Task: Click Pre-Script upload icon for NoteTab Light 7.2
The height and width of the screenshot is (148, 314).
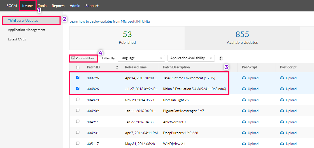Action: click(x=244, y=100)
